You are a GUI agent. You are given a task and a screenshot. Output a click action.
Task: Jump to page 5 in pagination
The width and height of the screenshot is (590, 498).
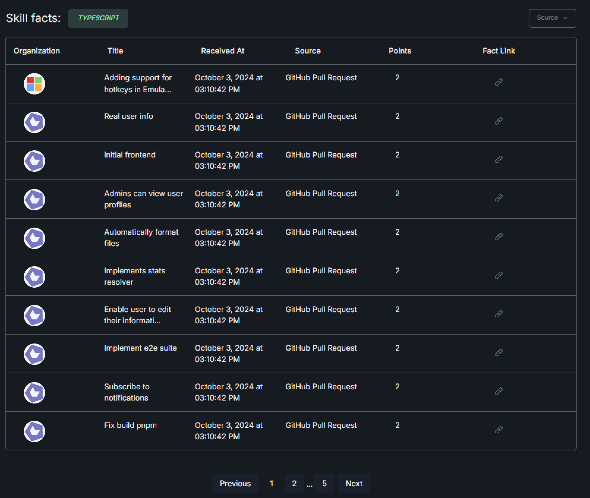point(324,483)
